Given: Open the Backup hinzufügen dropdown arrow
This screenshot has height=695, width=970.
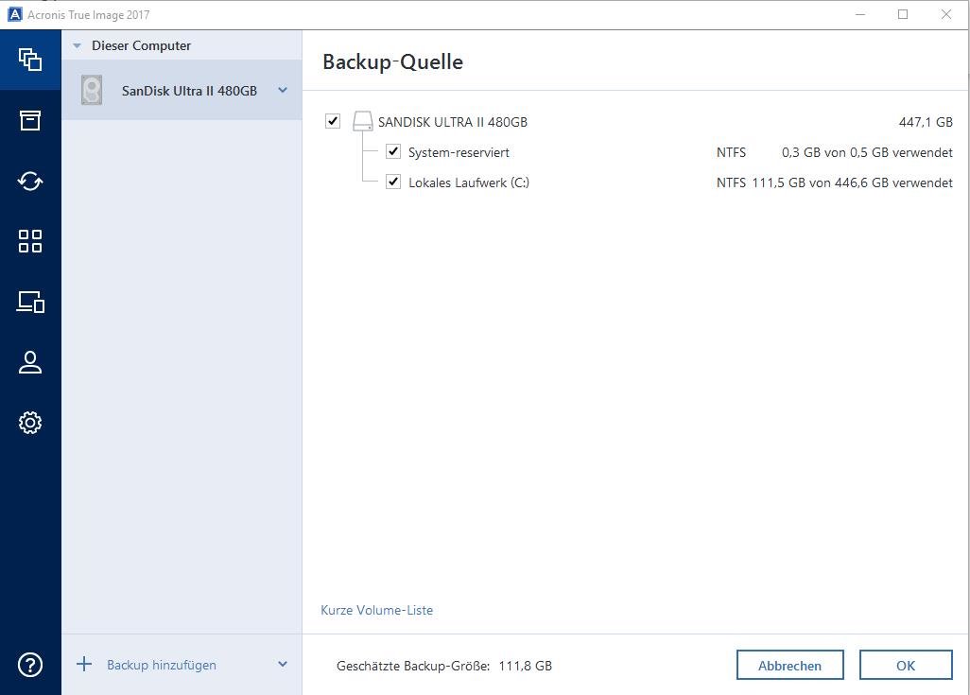Looking at the screenshot, I should click(x=283, y=665).
